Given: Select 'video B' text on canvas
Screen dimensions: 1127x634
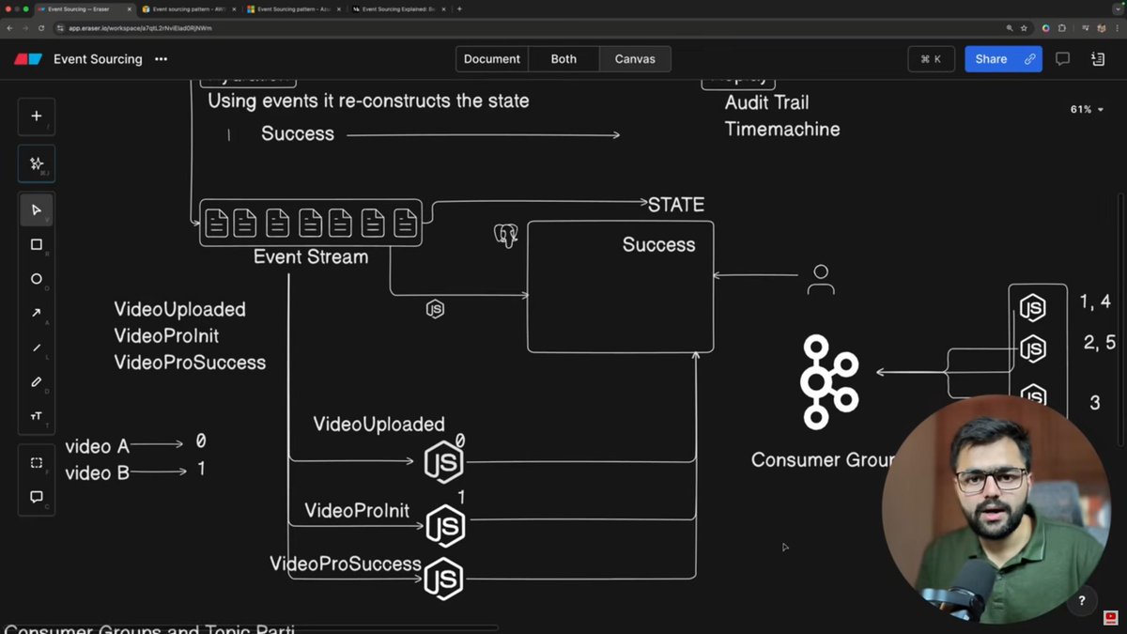Looking at the screenshot, I should coord(97,472).
